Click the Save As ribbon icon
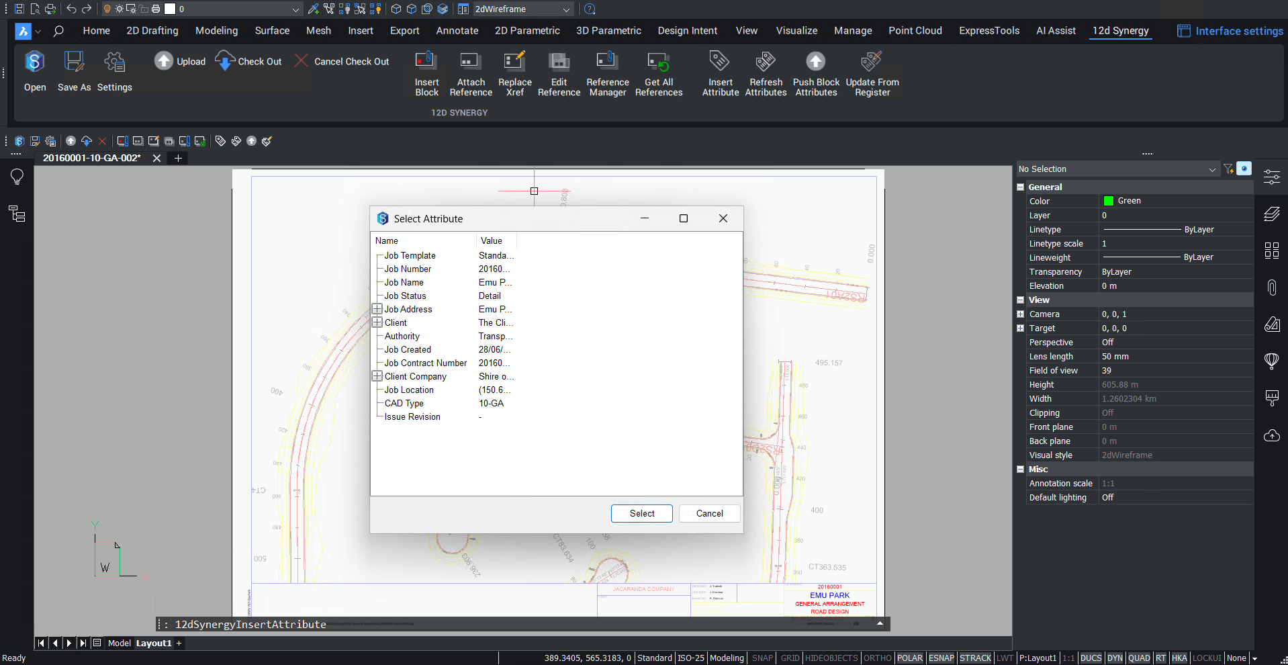Image resolution: width=1288 pixels, height=665 pixels. (x=74, y=62)
